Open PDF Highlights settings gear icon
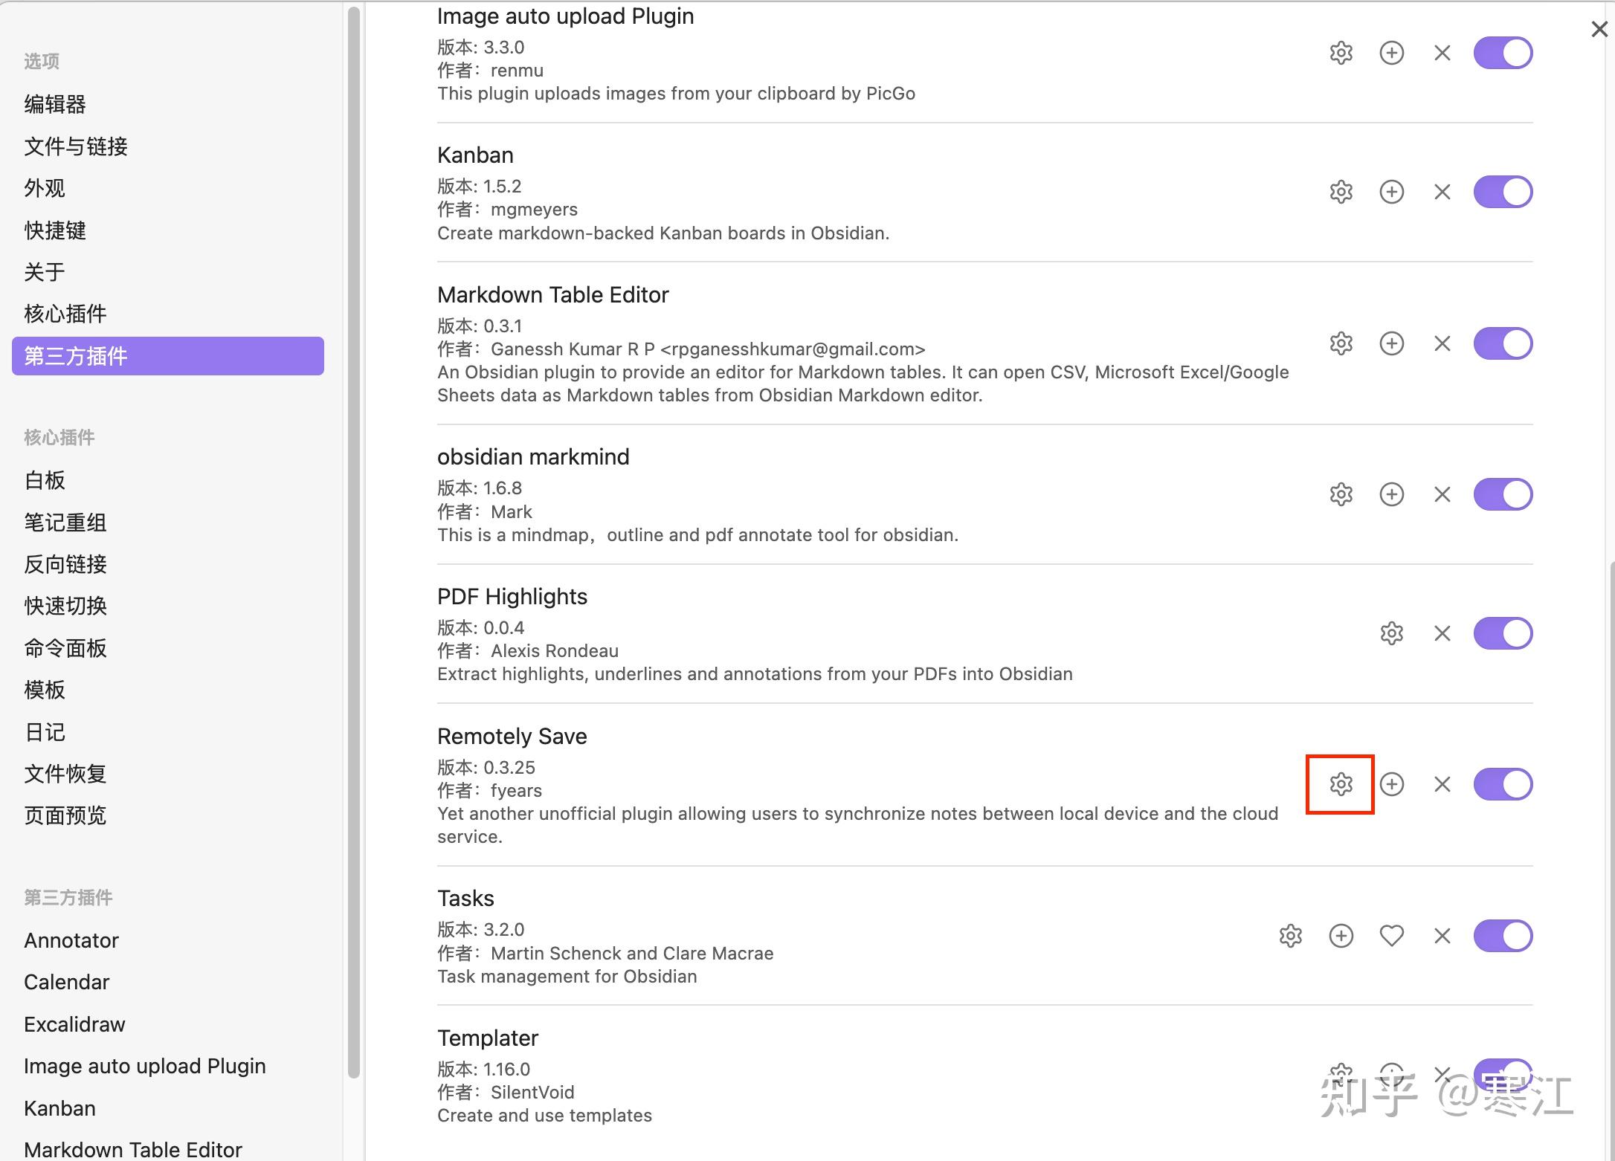The height and width of the screenshot is (1161, 1615). pyautogui.click(x=1391, y=633)
